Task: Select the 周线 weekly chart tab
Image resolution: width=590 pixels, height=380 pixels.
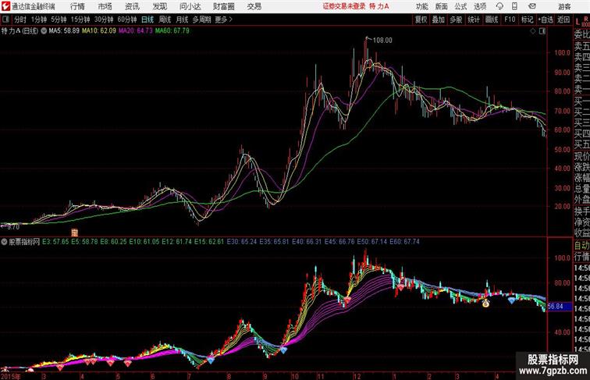Action: [165, 20]
